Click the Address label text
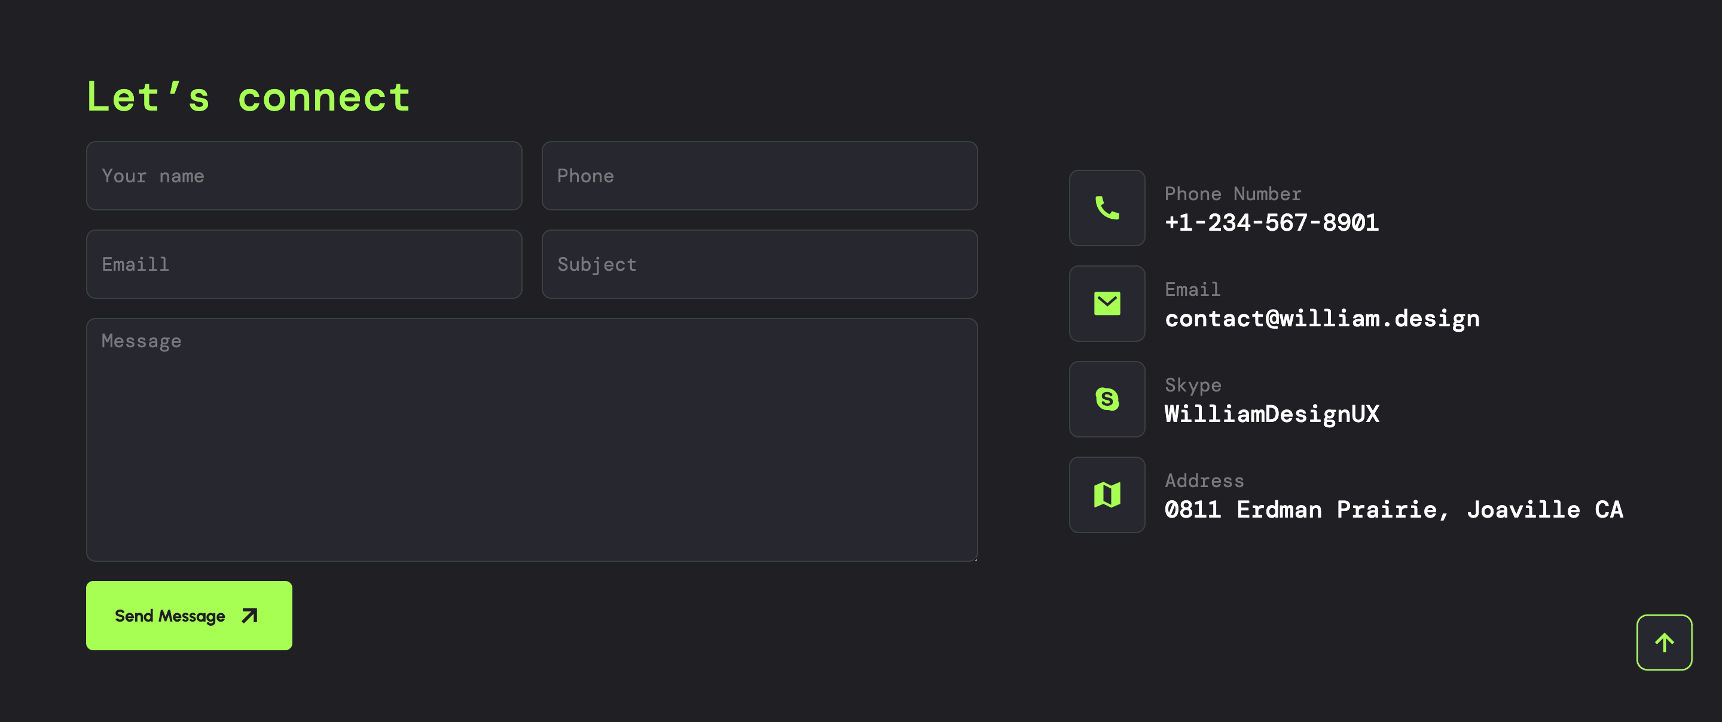 [x=1204, y=481]
